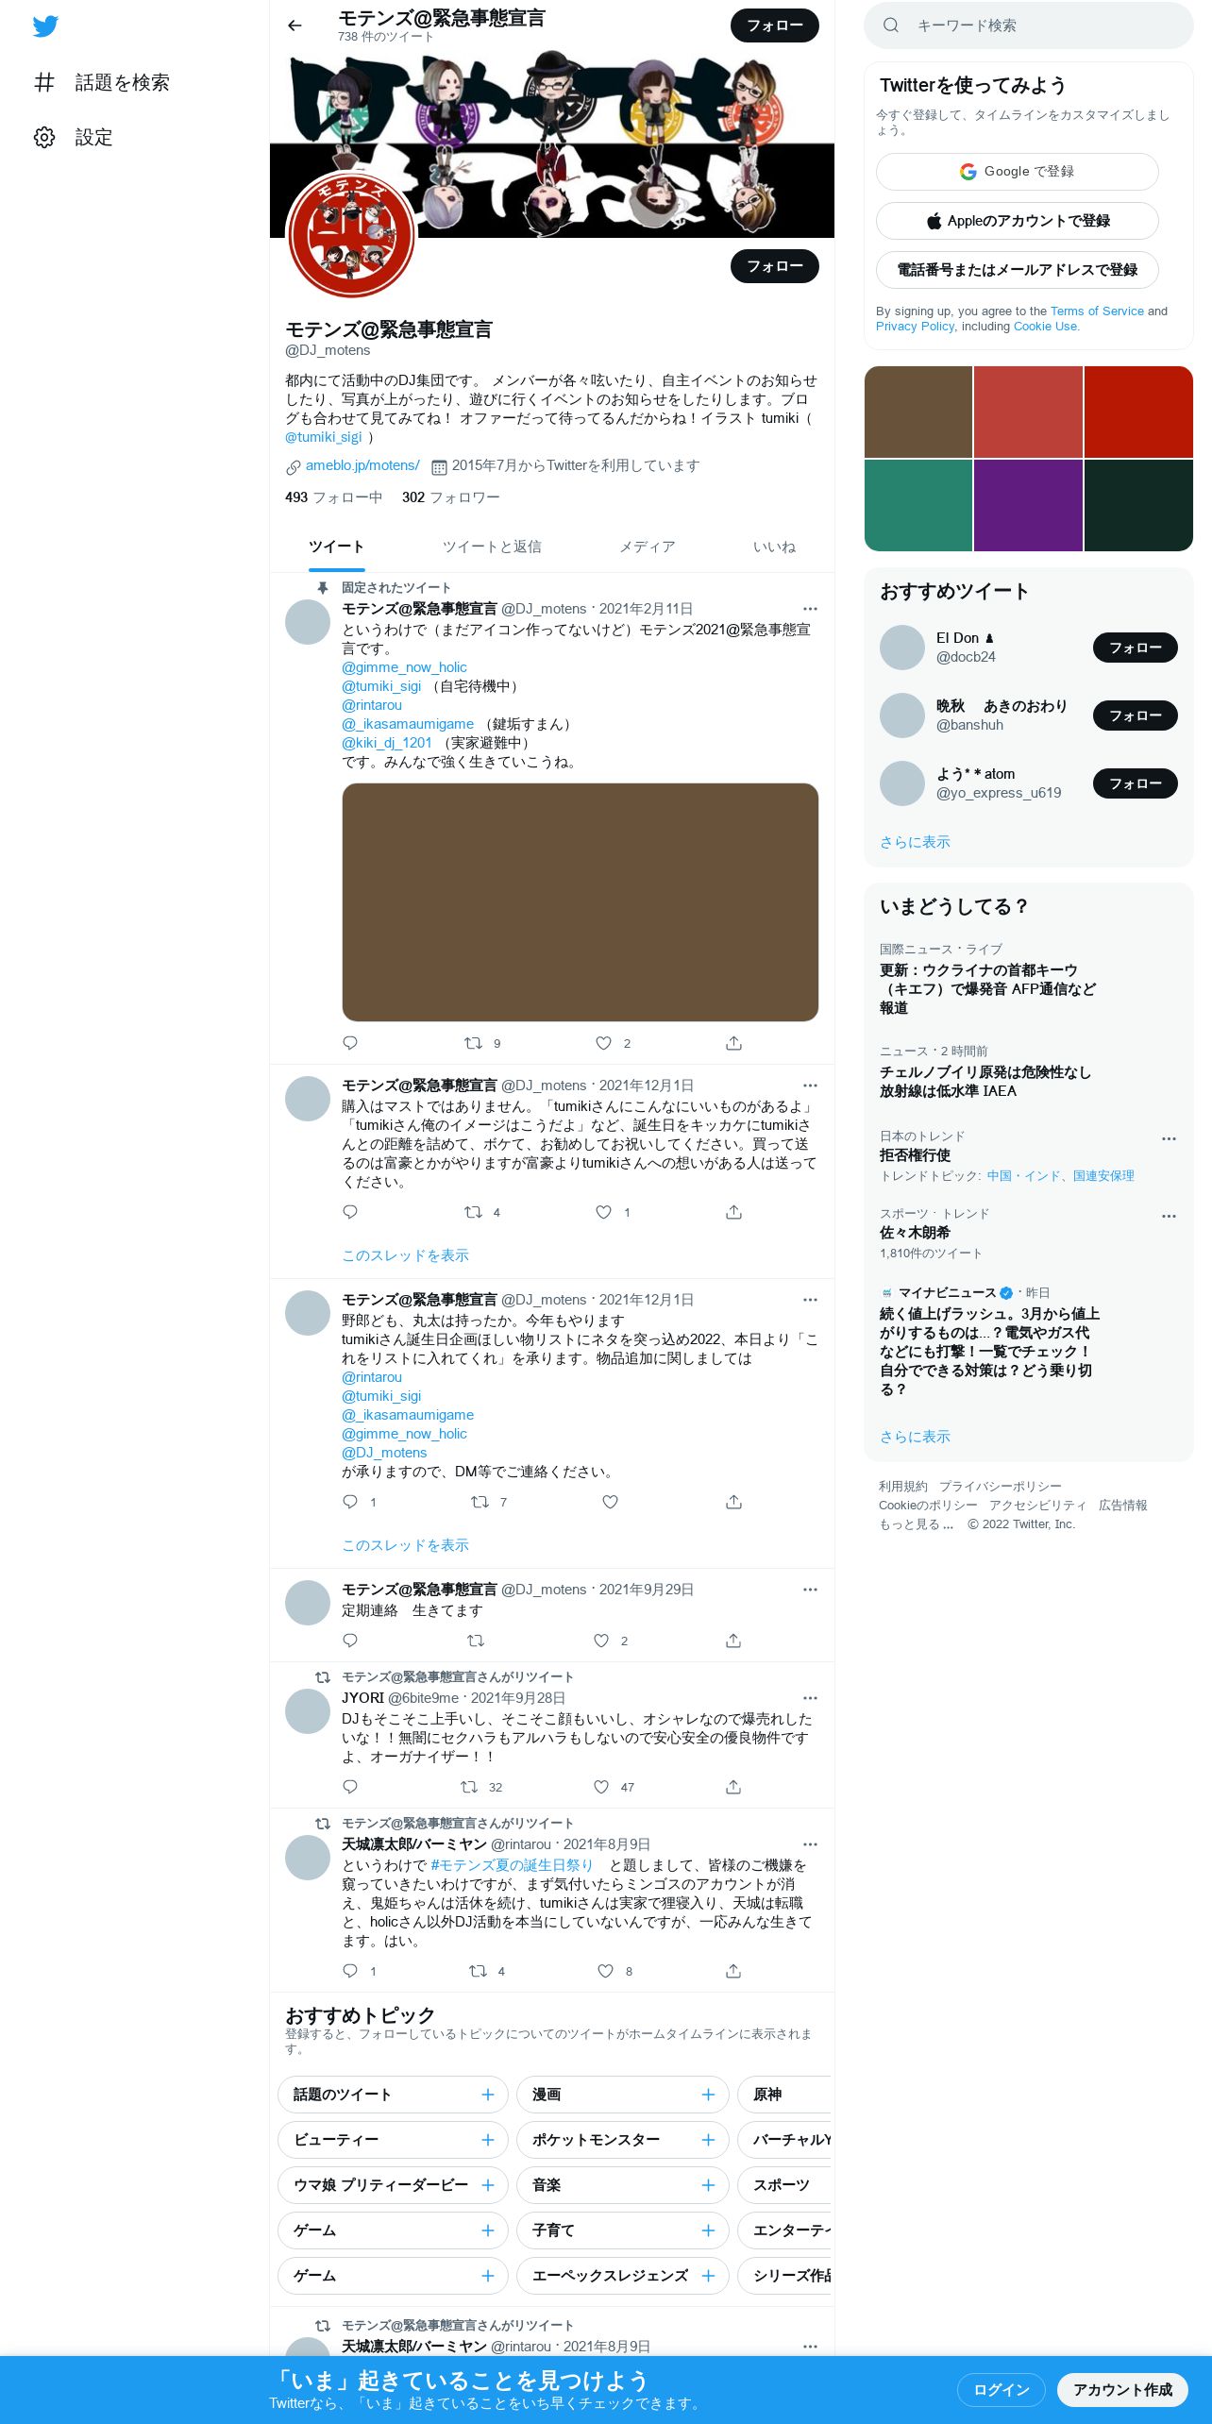Open the bright red media thumbnail in sidebar
The height and width of the screenshot is (2424, 1212).
tap(1138, 412)
